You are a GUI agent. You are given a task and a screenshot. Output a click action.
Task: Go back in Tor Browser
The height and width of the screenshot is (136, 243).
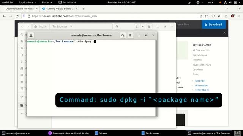click(x=4, y=16)
